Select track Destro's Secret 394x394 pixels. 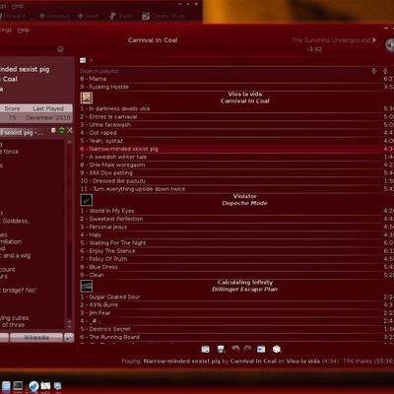[x=236, y=329]
